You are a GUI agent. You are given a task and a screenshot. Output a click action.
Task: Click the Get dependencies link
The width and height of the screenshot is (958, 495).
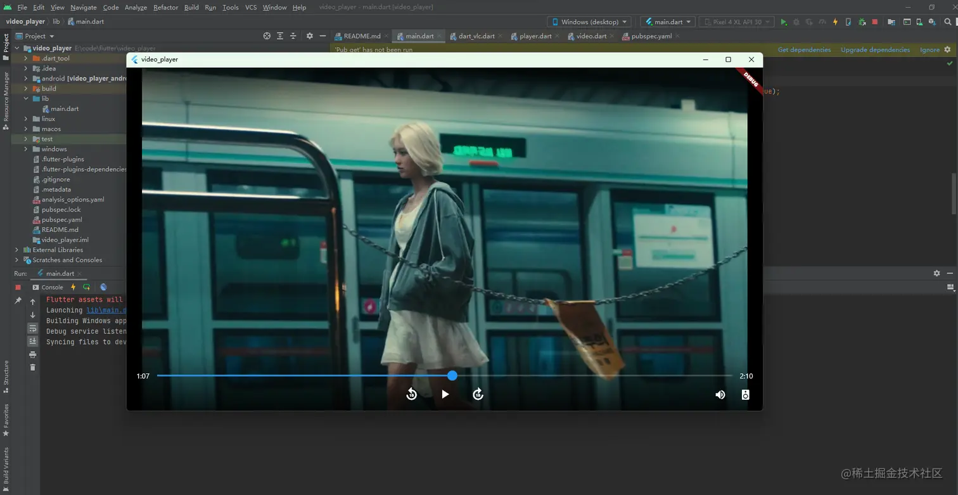(804, 50)
